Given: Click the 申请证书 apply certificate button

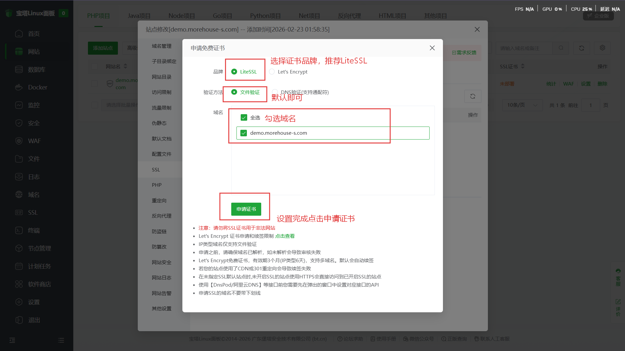Looking at the screenshot, I should click(x=246, y=209).
